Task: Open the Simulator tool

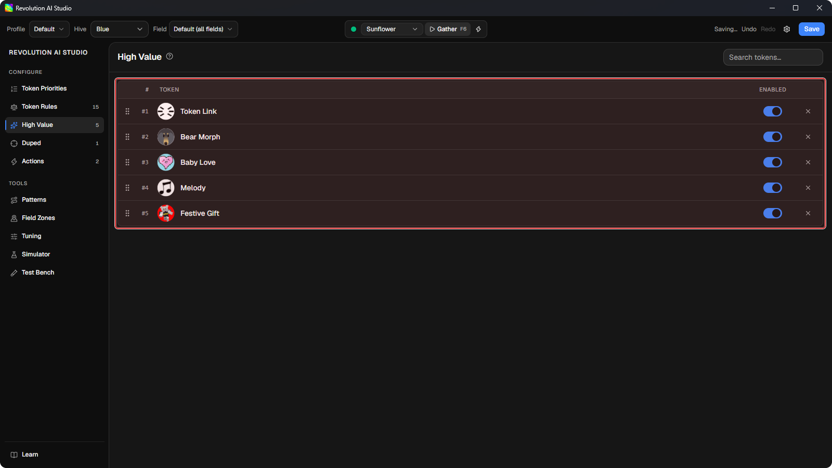Action: [55, 254]
